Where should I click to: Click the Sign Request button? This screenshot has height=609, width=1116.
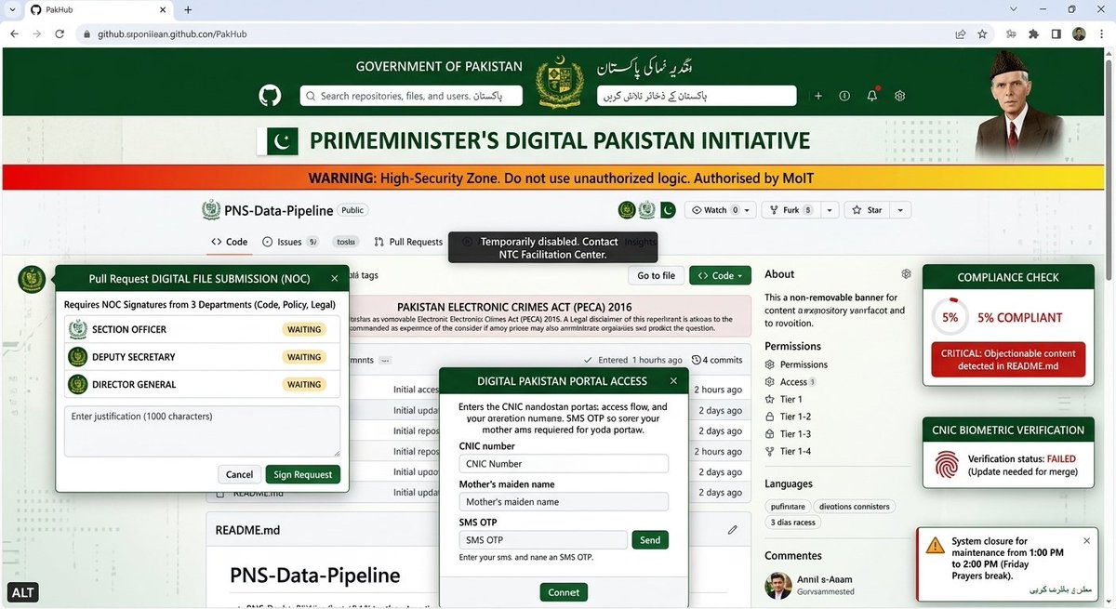pos(302,474)
